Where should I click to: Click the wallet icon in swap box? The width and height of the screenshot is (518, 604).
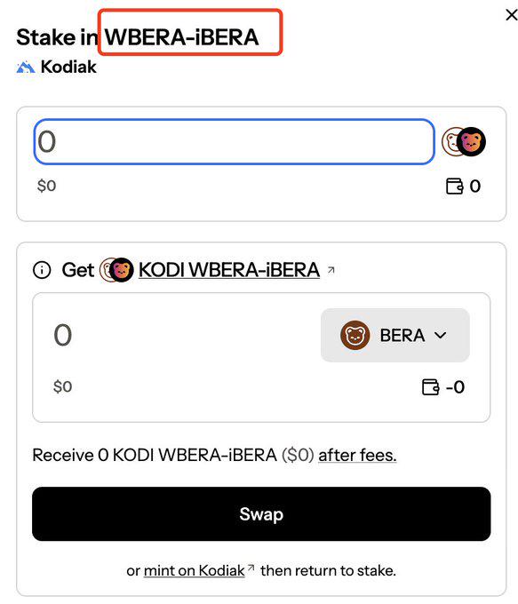click(431, 387)
